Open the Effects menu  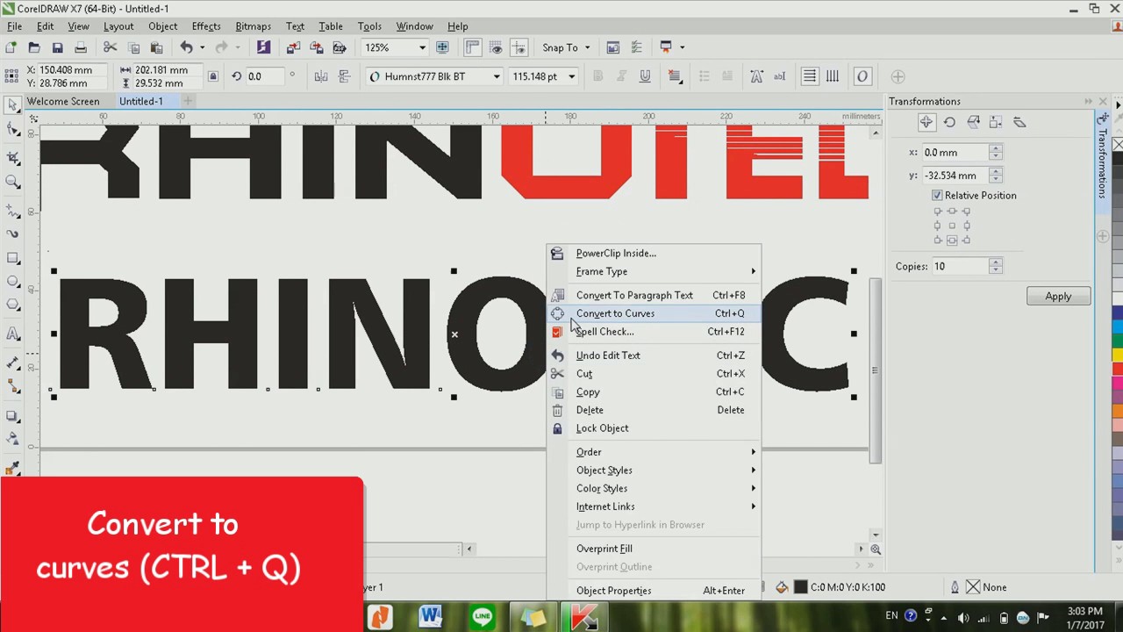click(x=206, y=26)
